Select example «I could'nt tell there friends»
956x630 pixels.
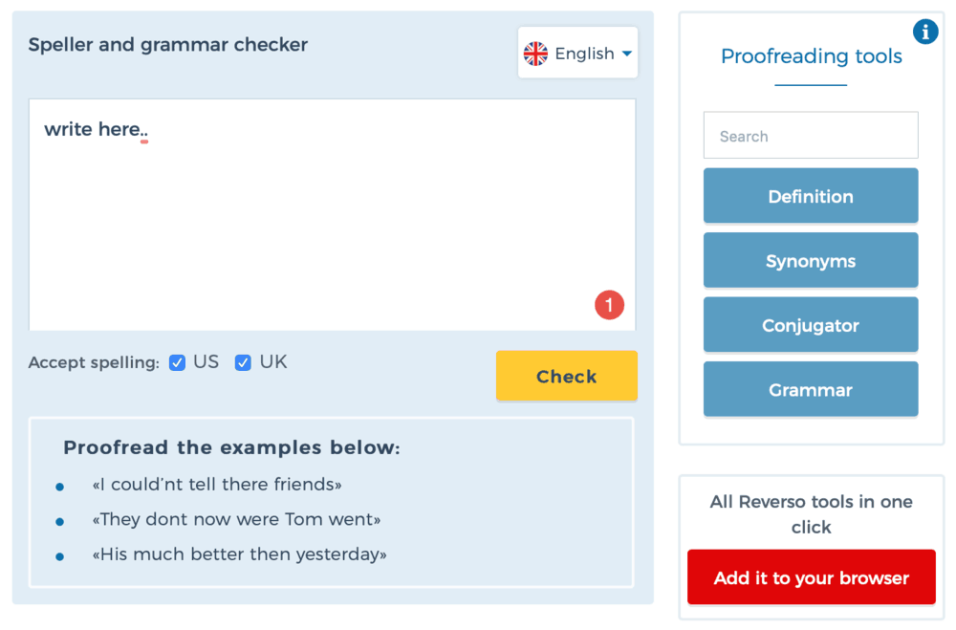[x=217, y=485]
